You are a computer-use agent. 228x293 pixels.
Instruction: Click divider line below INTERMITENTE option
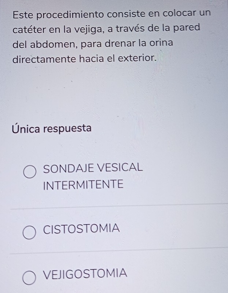click(x=119, y=206)
